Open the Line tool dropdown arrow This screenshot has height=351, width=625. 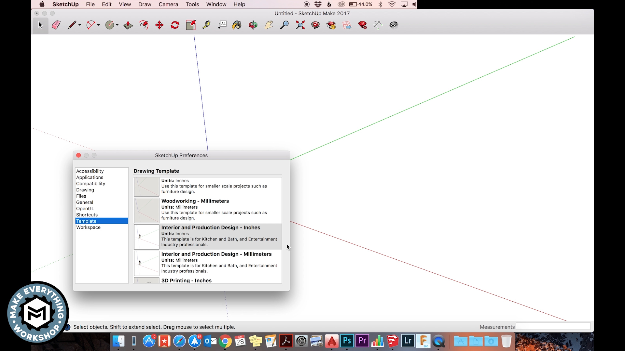[x=80, y=25]
